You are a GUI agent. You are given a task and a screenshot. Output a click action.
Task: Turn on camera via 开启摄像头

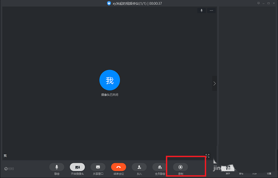[x=77, y=167]
